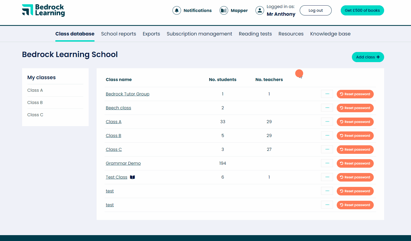
Task: Open the Mapper tool icon
Action: tap(224, 10)
